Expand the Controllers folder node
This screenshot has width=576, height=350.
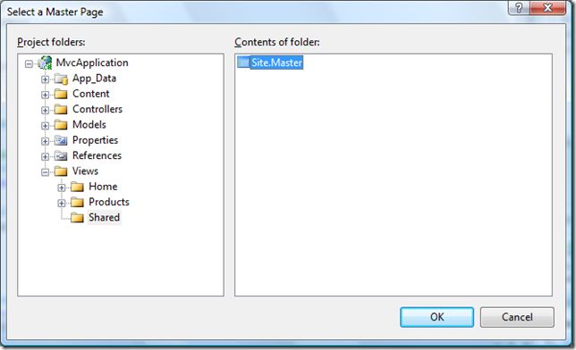pos(45,111)
